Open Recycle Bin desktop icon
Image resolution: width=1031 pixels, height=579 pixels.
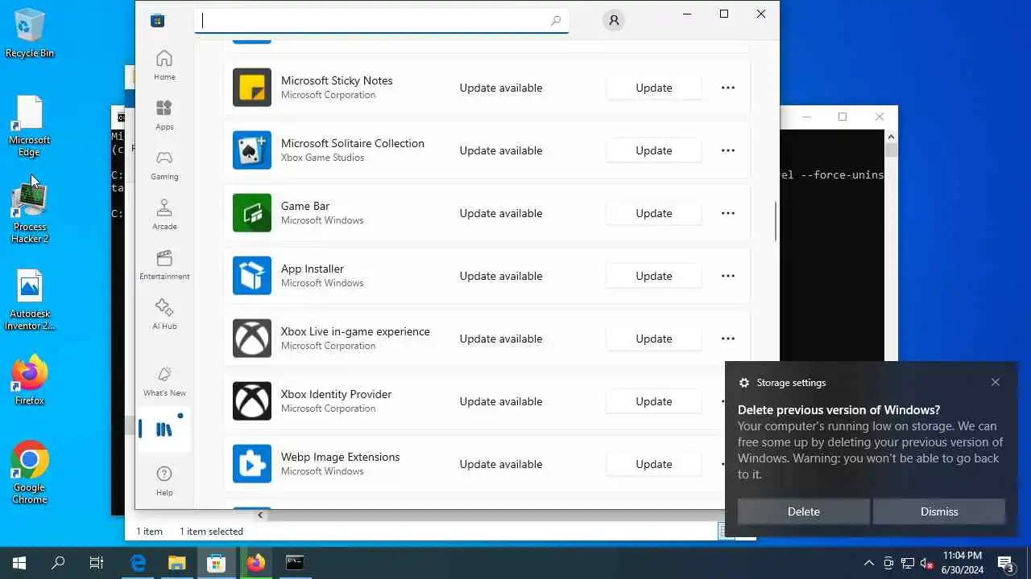pos(30,34)
